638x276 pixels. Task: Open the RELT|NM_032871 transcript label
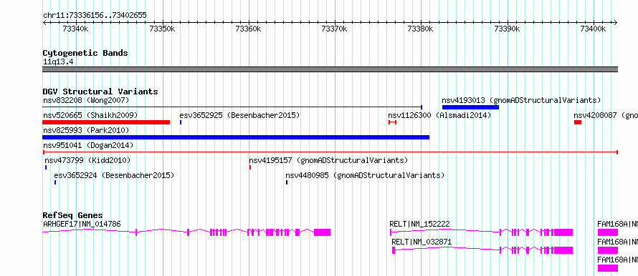coord(422,242)
